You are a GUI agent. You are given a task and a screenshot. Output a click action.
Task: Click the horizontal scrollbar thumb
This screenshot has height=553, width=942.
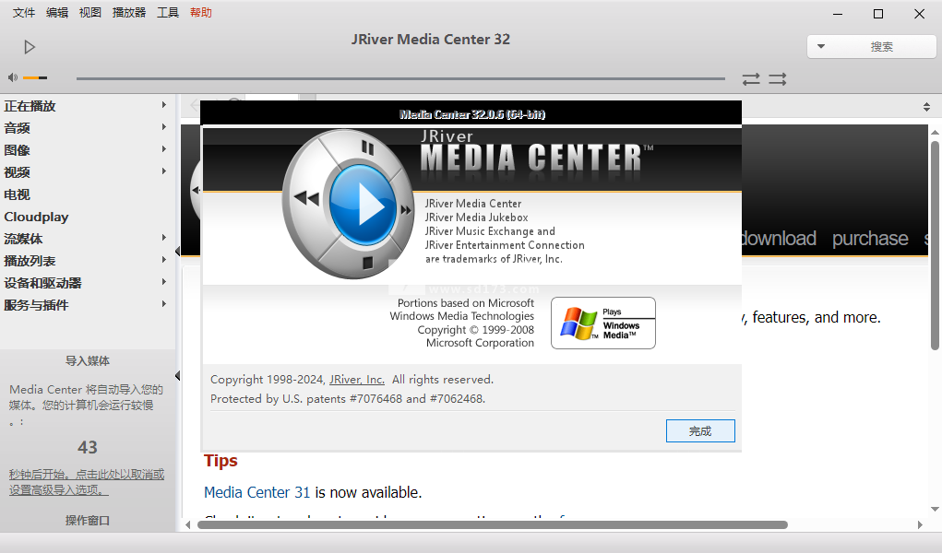click(493, 524)
